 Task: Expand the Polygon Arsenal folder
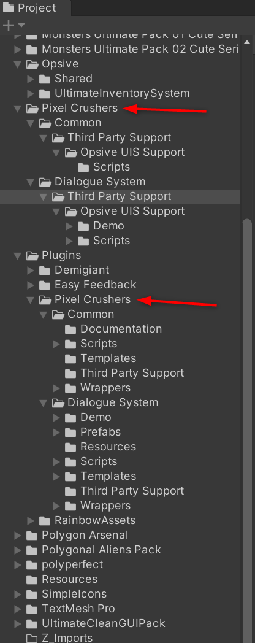pyautogui.click(x=17, y=536)
